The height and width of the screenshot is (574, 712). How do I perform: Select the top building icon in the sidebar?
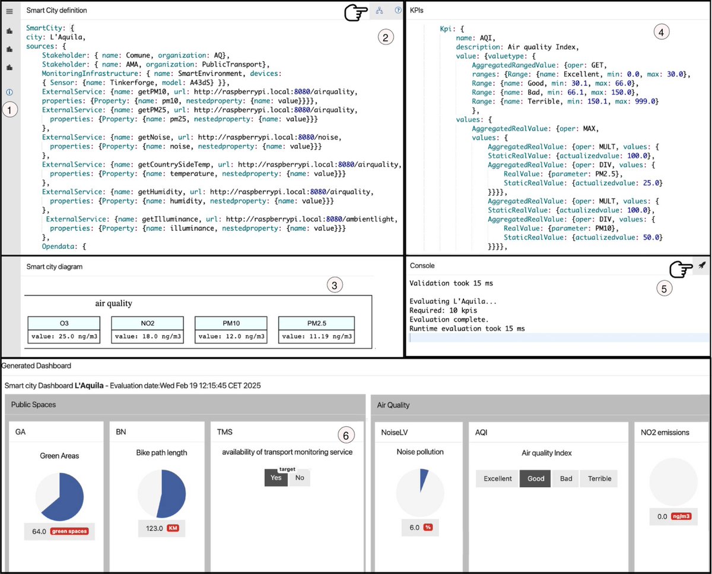(x=9, y=30)
